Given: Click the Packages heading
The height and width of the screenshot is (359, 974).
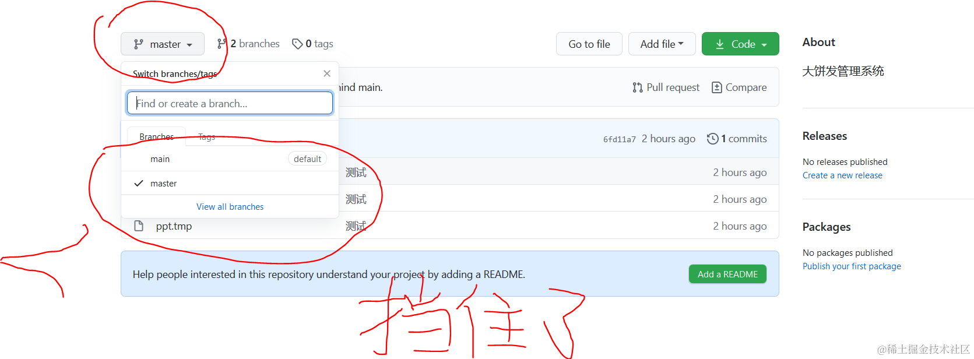Looking at the screenshot, I should [827, 227].
